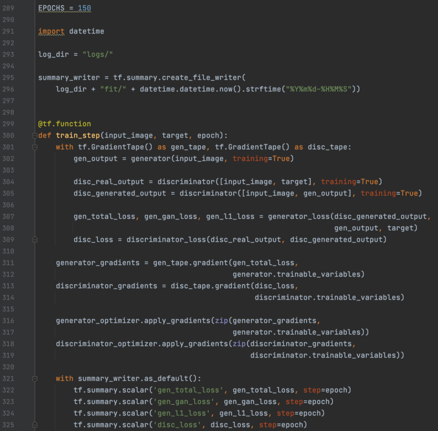This screenshot has height=431, width=438.
Task: Click line number 316 in the gutter
Action: (x=8, y=321)
